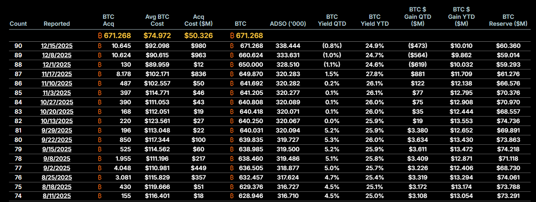Visit the 10/13/2025 reported link
Image resolution: width=536 pixels, height=202 pixels.
(x=57, y=121)
